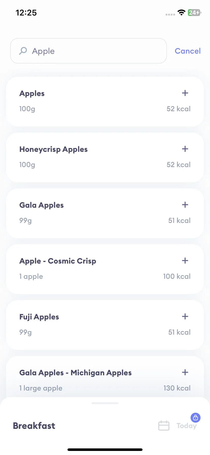Tap plus icon for Honeycrisp Apples
Viewport: 210px width, 455px height.
click(x=185, y=149)
